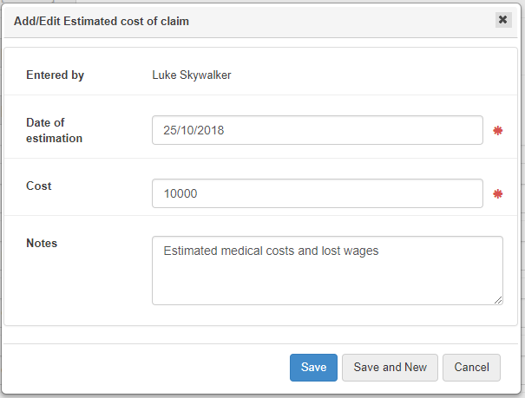
Task: Click the dialog title 'Add/Edit Estimated cost of claim'
Action: (102, 21)
